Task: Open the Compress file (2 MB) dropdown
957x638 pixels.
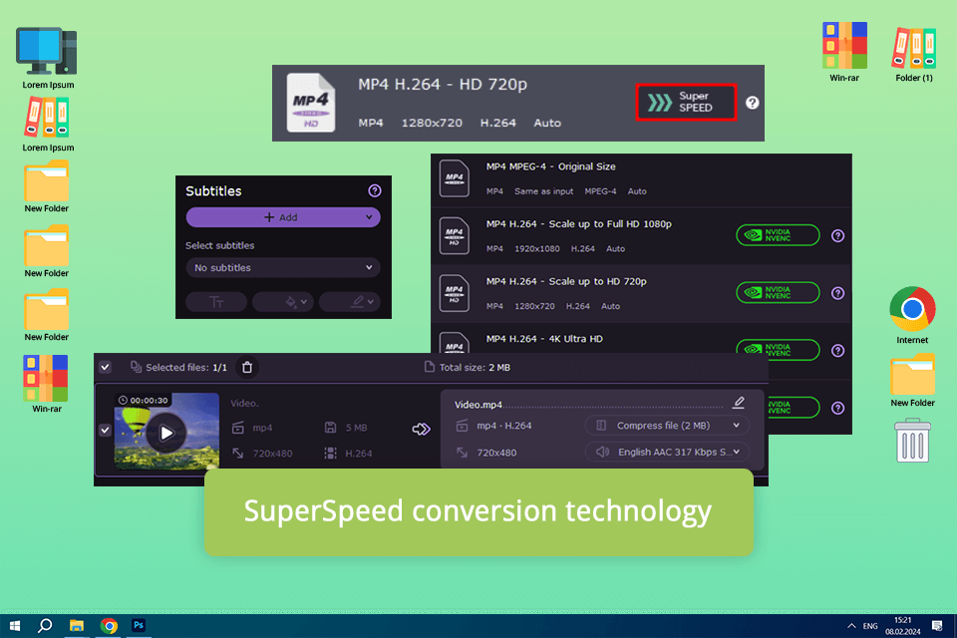Action: click(x=667, y=426)
